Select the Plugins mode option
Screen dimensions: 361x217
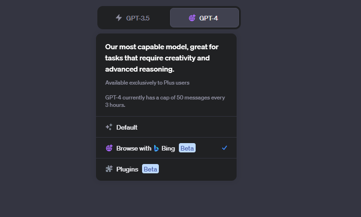point(166,169)
